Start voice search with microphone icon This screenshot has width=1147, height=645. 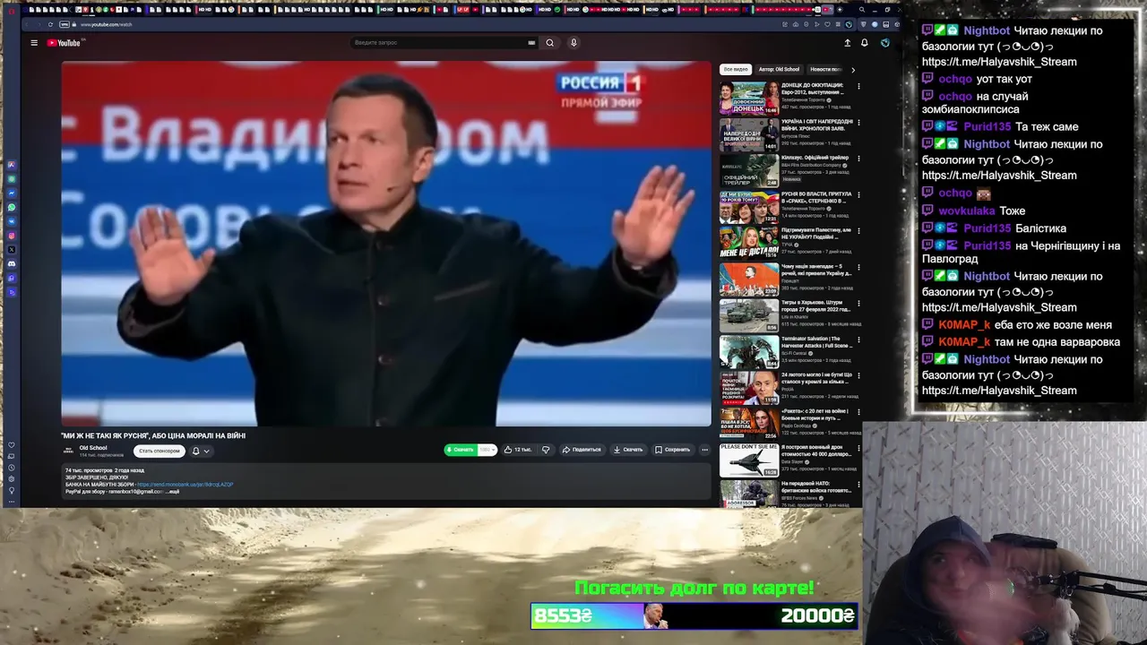(x=573, y=43)
